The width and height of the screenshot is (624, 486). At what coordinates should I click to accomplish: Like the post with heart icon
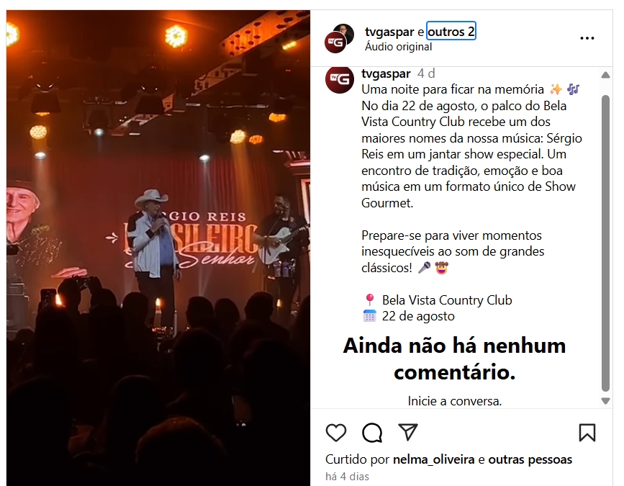pos(336,433)
